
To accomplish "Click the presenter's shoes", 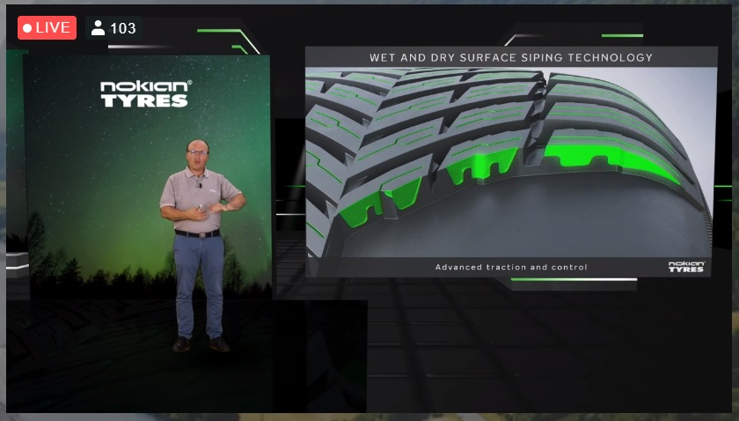I will coord(200,344).
